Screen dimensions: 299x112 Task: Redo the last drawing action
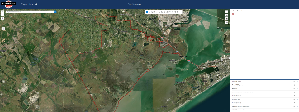click(x=173, y=12)
